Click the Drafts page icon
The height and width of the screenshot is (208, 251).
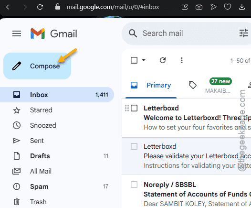17,156
